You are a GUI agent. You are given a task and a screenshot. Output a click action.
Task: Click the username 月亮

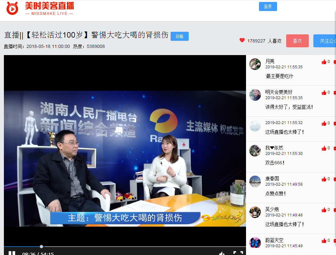pos(270,61)
